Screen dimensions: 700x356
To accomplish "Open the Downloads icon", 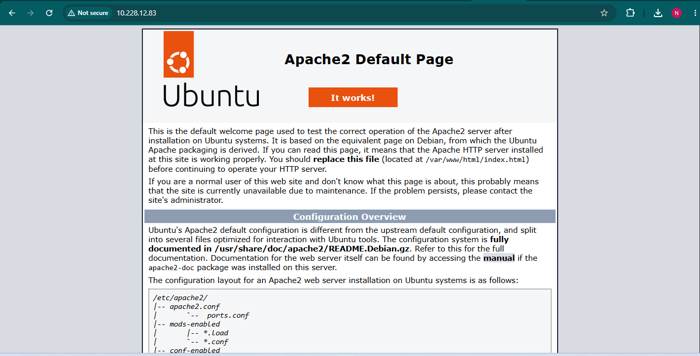I will [658, 13].
